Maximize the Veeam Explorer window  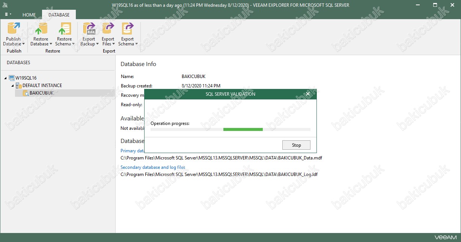click(435, 5)
